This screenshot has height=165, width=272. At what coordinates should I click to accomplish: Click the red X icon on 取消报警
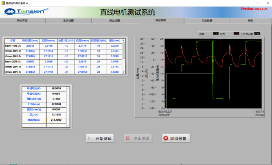166,139
